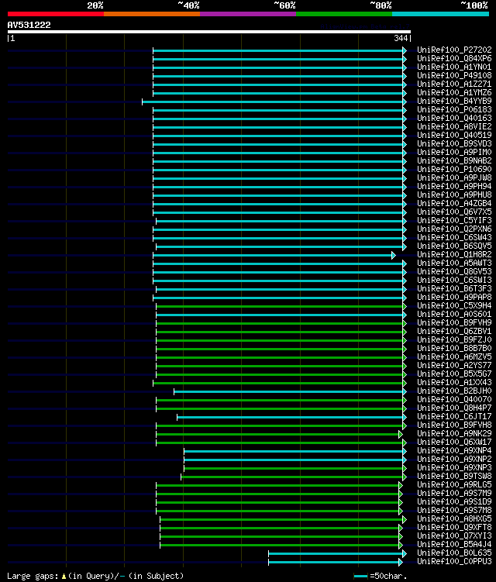Choose the UniRef100_B6SQV5 entry
496x582 pixels.
(x=454, y=246)
